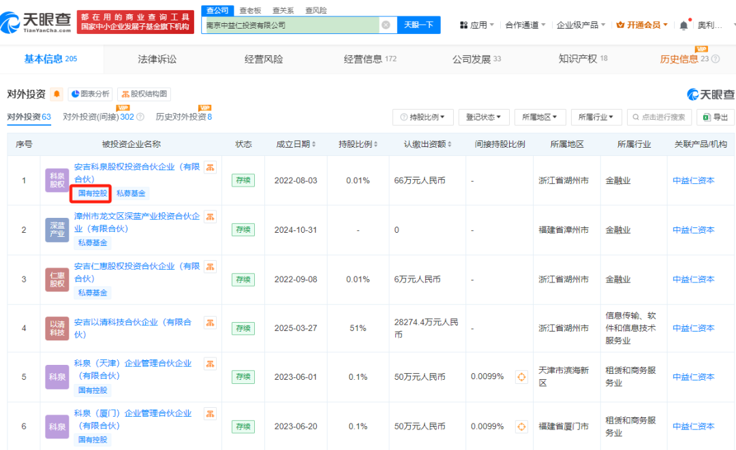Expand the 持股比例 filter dropdown
The width and height of the screenshot is (736, 450).
pos(423,117)
